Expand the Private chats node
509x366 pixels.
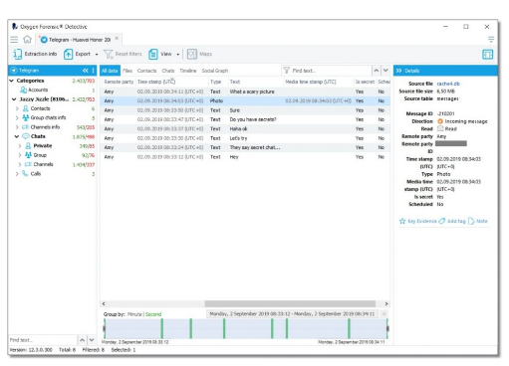pyautogui.click(x=20, y=145)
